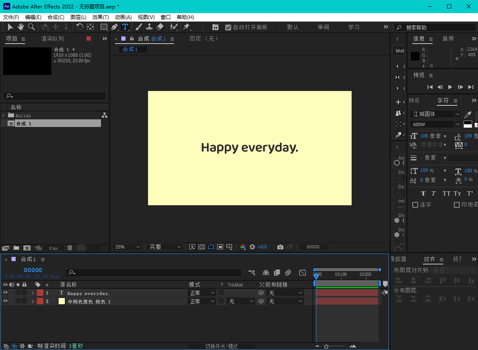Select the Eraser tool
Viewport: 478px width, 350px height.
pos(160,27)
